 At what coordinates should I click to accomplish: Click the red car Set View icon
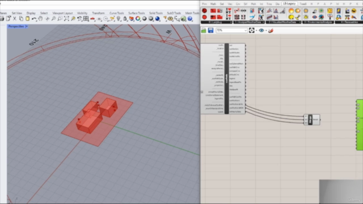pyautogui.click(x=92, y=19)
